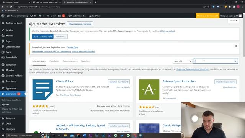Install Classic Editor now
The height and width of the screenshot is (138, 245).
119,82
